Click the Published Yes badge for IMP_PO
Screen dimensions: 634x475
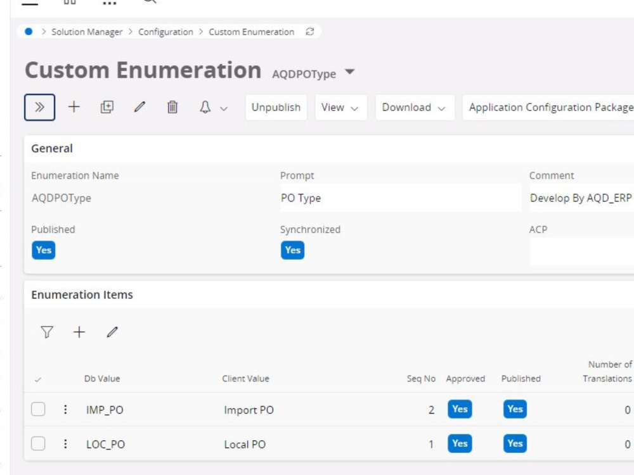(515, 409)
